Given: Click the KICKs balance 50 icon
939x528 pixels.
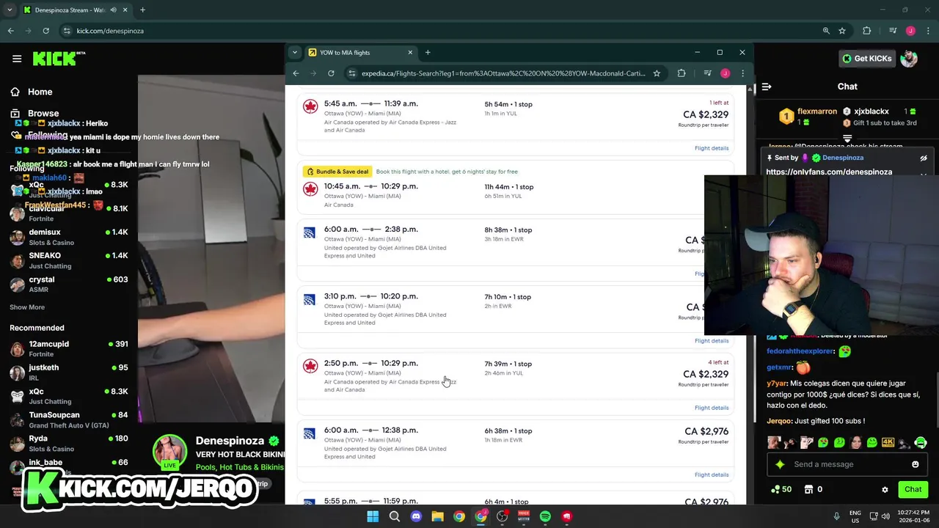Looking at the screenshot, I should click(x=781, y=489).
